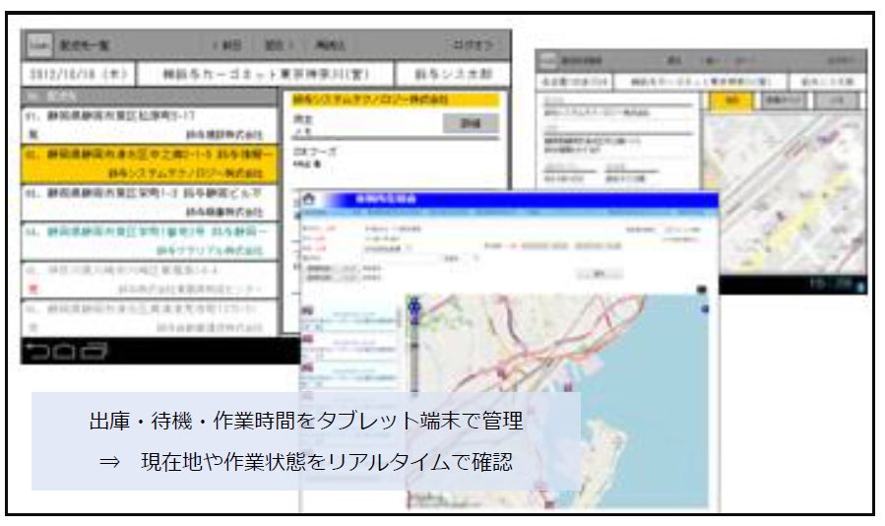This screenshot has width=885, height=526.
Task: Select delivery destination row 03
Action: pos(150,202)
